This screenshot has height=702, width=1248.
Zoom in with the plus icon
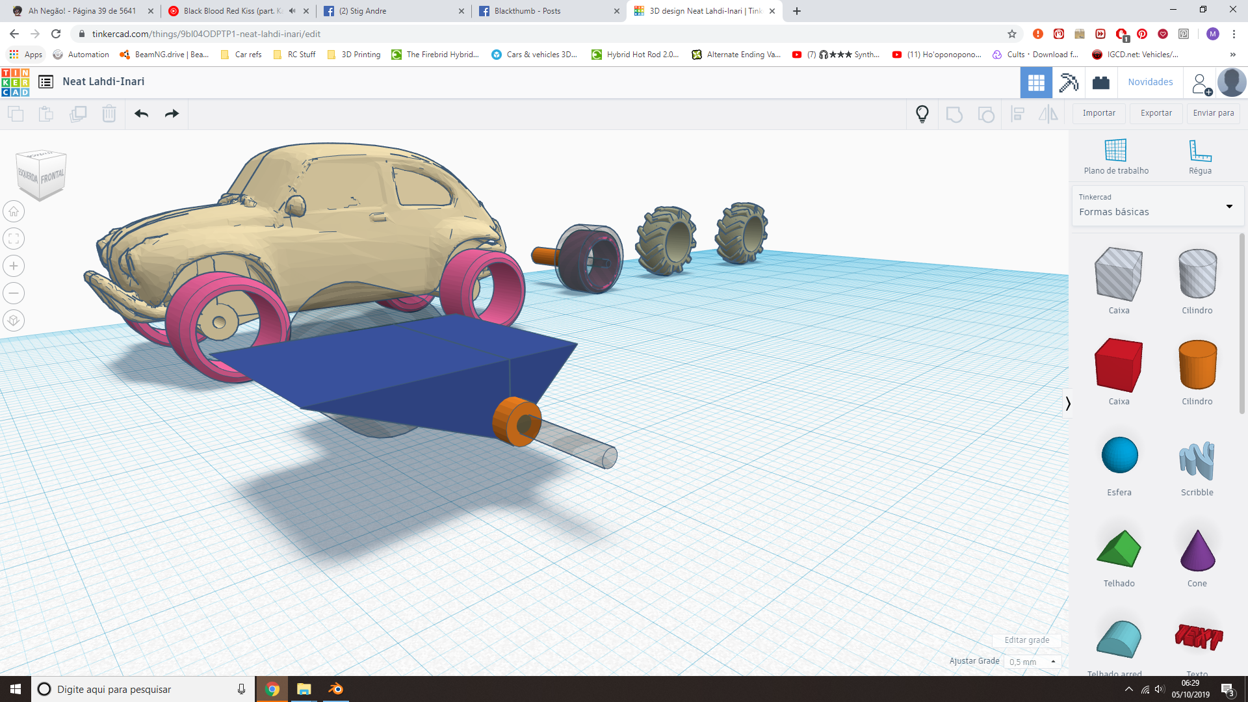14,266
